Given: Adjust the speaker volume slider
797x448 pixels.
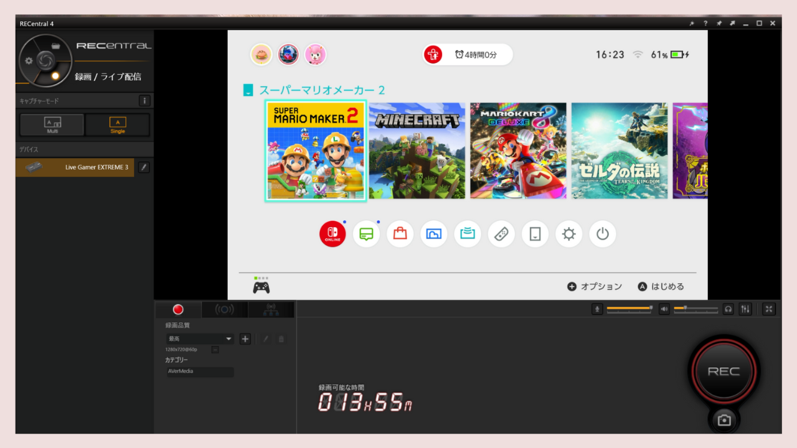Looking at the screenshot, I should 696,309.
